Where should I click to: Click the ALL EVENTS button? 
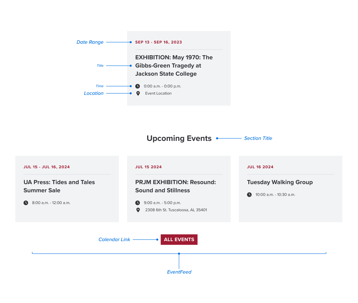tap(179, 240)
